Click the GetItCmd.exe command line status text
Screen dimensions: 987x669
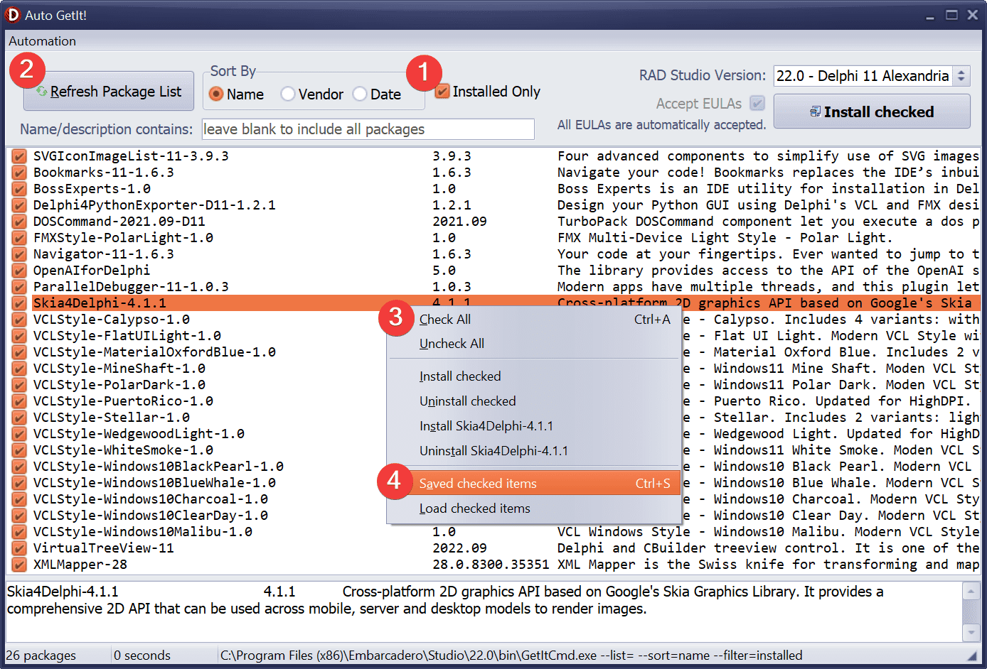click(x=511, y=656)
